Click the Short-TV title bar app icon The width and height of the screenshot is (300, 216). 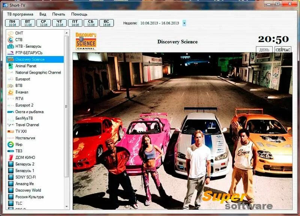click(5, 5)
